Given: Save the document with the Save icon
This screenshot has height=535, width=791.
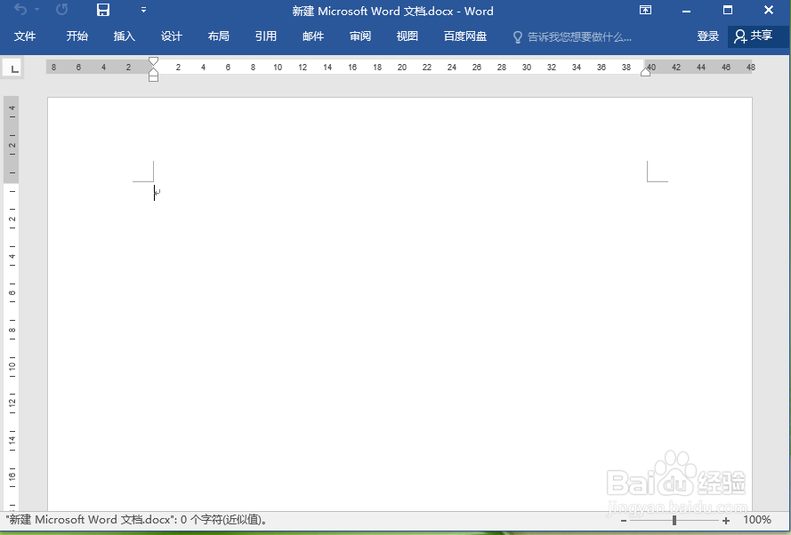Looking at the screenshot, I should [x=102, y=11].
